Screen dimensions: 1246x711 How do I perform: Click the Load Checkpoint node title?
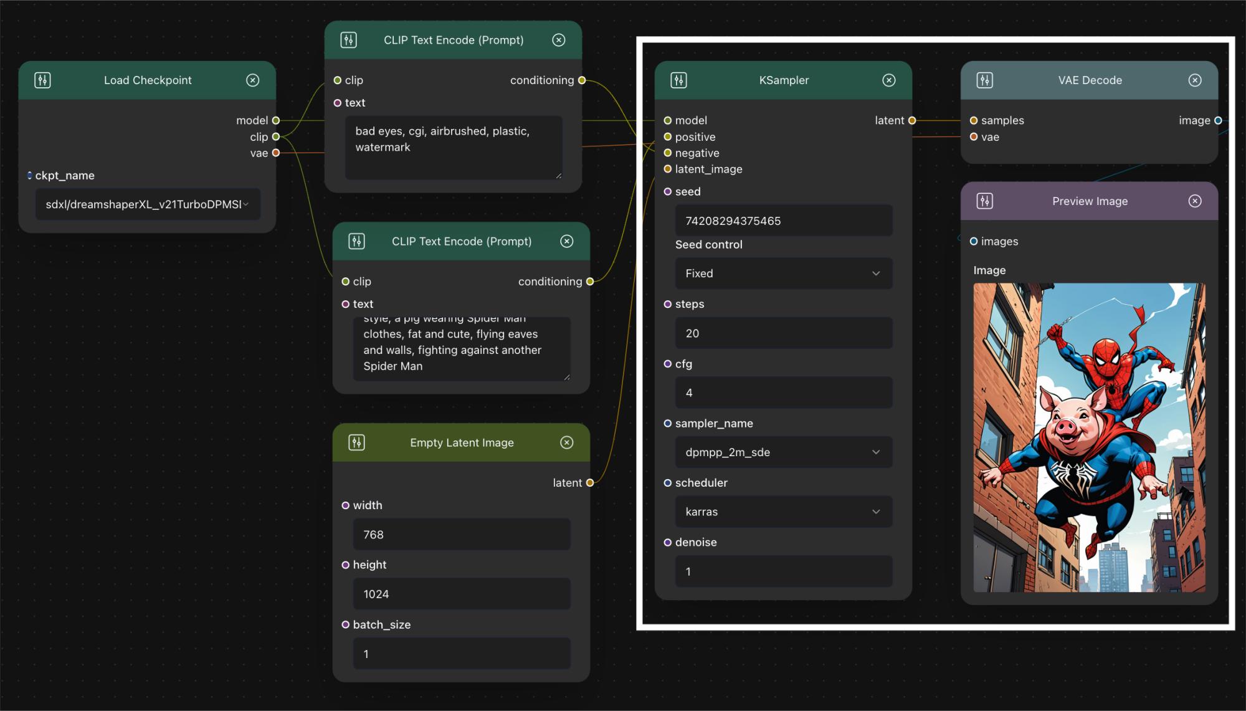coord(148,80)
